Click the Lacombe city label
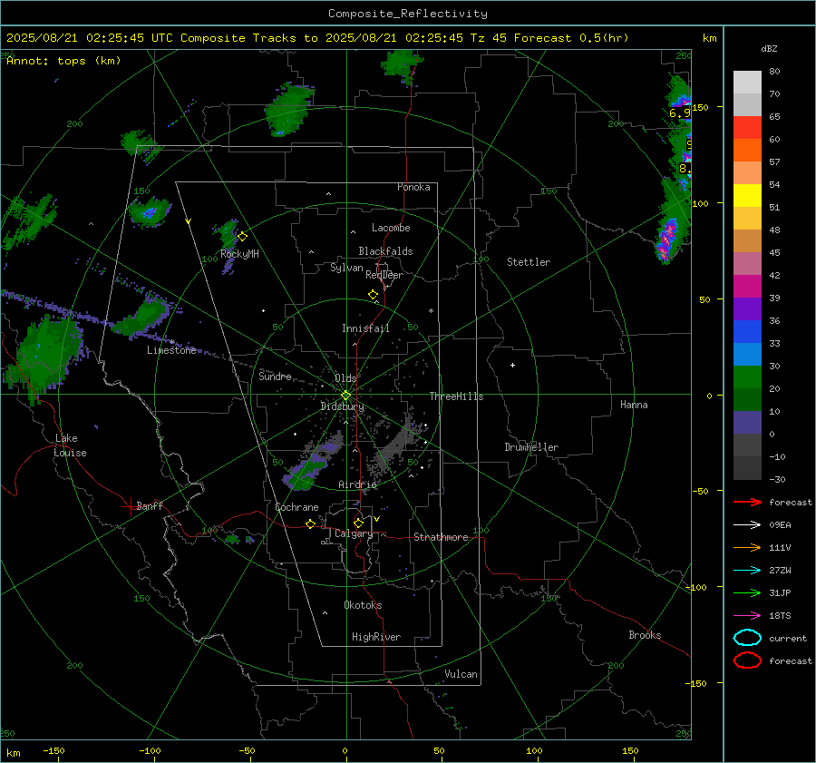Viewport: 816px width, 763px height. 391,228
